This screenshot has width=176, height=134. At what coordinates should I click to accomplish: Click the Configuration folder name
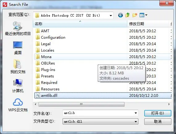53,37
